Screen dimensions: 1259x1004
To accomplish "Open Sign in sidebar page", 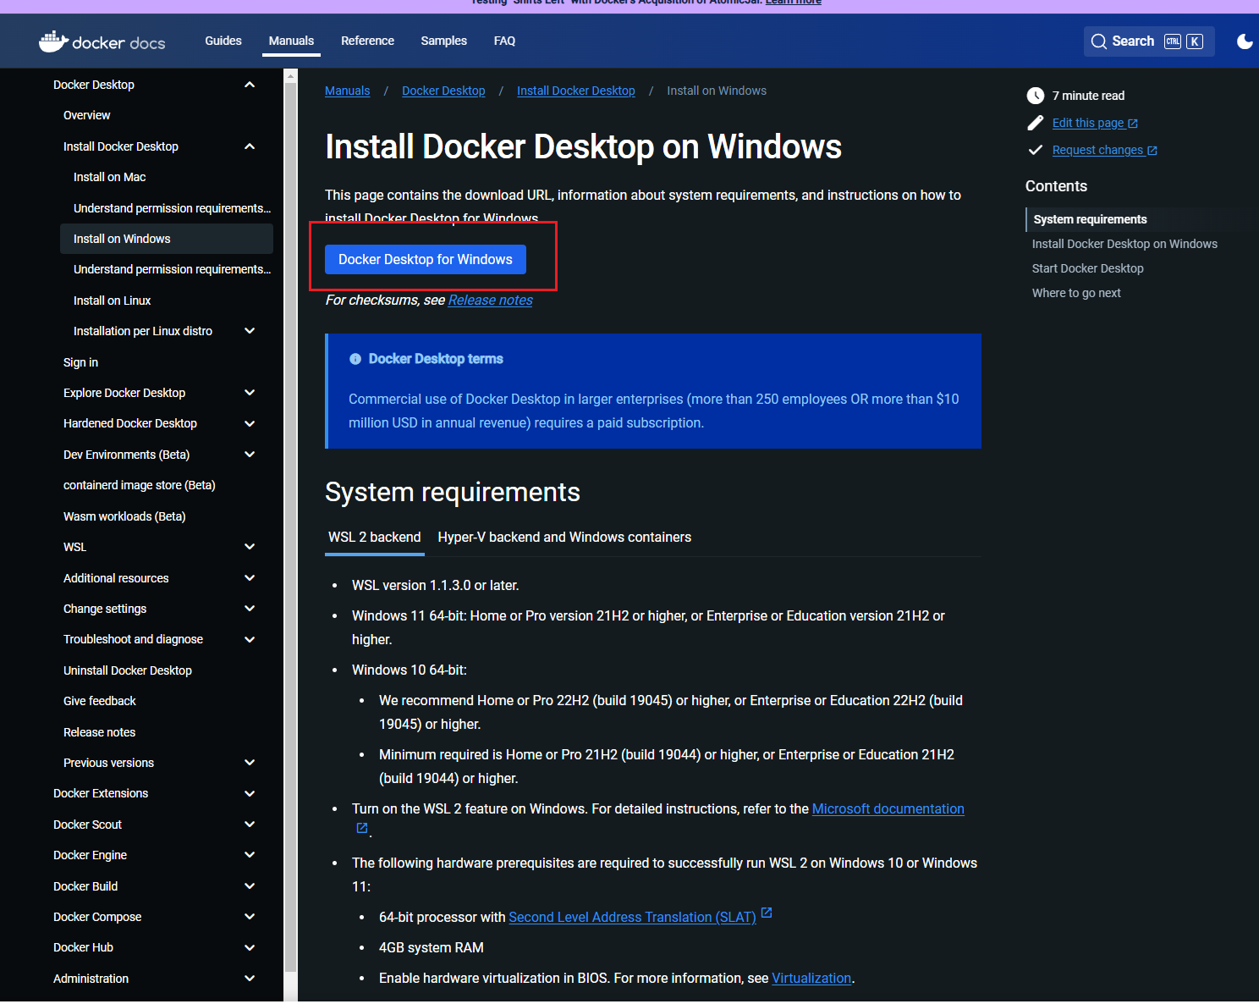I will pyautogui.click(x=80, y=362).
